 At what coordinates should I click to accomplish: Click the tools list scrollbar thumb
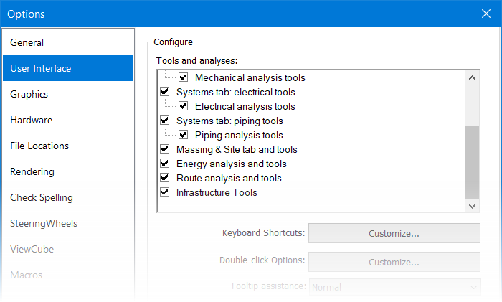tap(472, 162)
